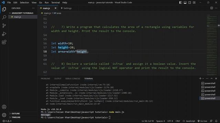
Task: Create a new terminal with plus icon
Action: 200,79
